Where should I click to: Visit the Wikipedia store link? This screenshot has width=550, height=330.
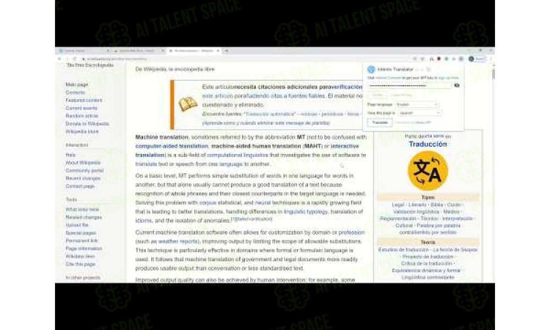(x=82, y=131)
